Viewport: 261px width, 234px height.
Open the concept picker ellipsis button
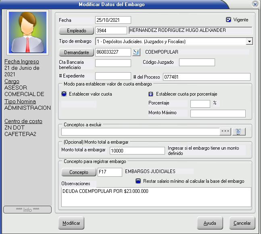pyautogui.click(x=225, y=132)
